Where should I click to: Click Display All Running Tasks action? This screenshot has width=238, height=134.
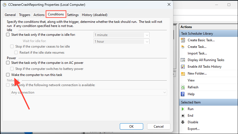point(206,60)
